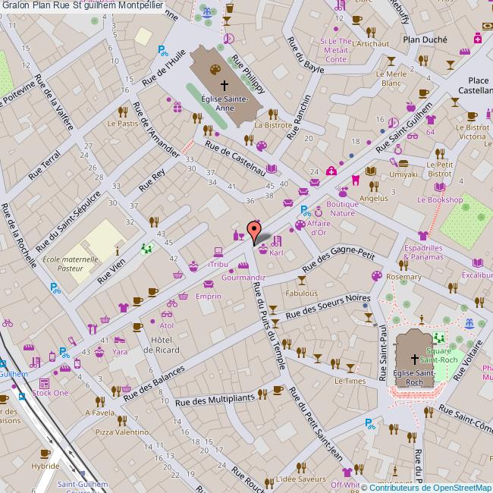Click the Atol optician glasses icon

point(171,304)
